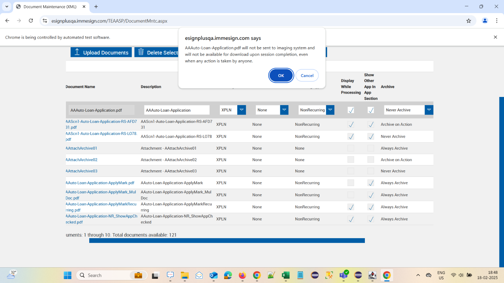Open AAScn1-Auto-Loan-Application-RS-LO78.pdf link

pyautogui.click(x=101, y=137)
